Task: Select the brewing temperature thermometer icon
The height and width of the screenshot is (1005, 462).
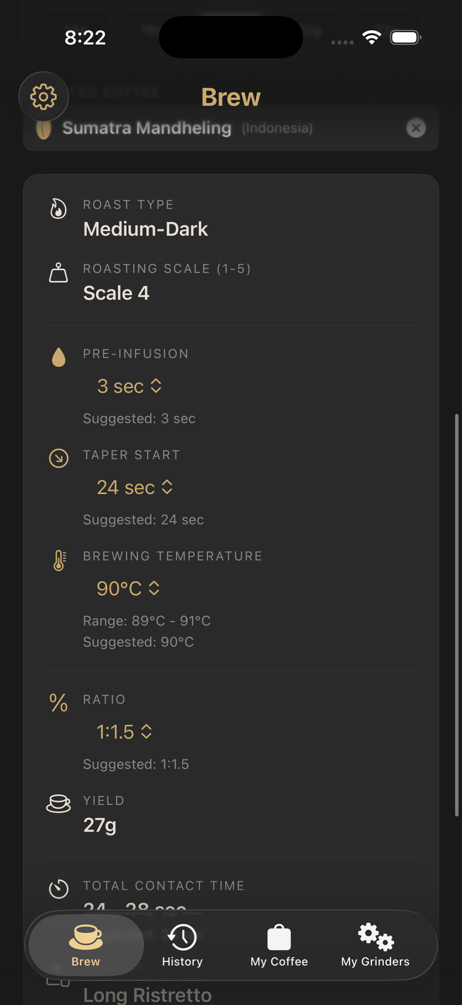Action: (59, 560)
